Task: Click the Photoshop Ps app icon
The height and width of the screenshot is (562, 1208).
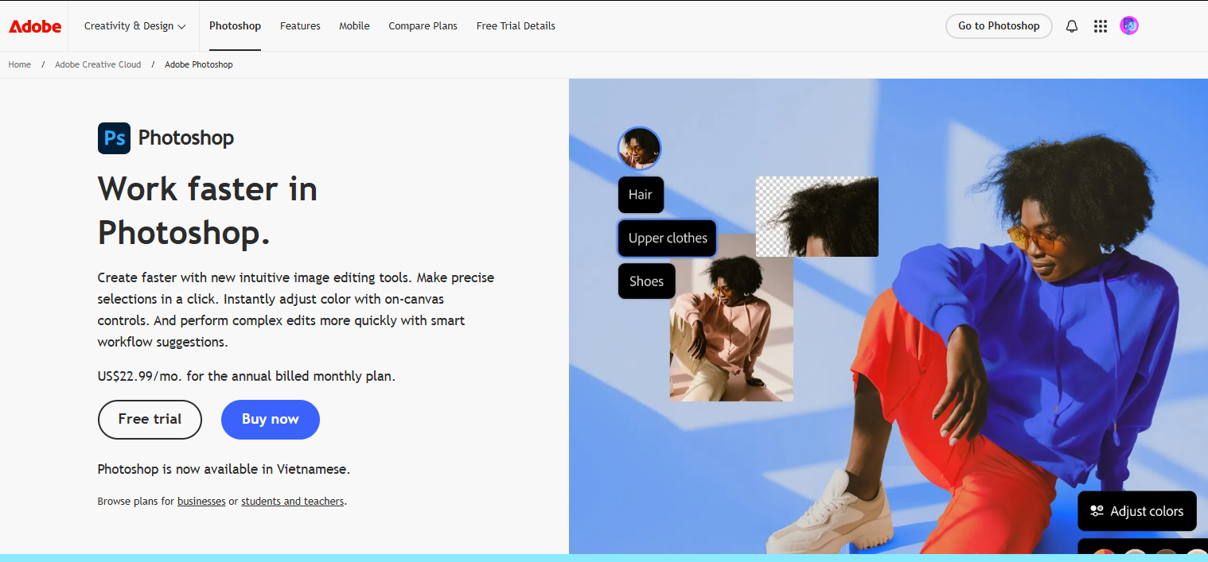Action: point(114,138)
